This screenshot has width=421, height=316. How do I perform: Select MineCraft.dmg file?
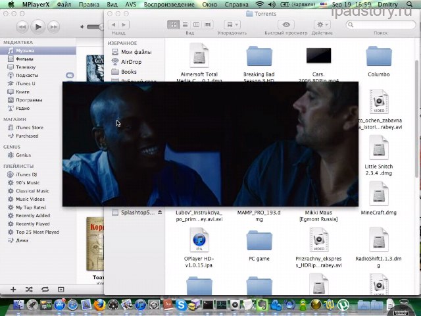point(379,194)
